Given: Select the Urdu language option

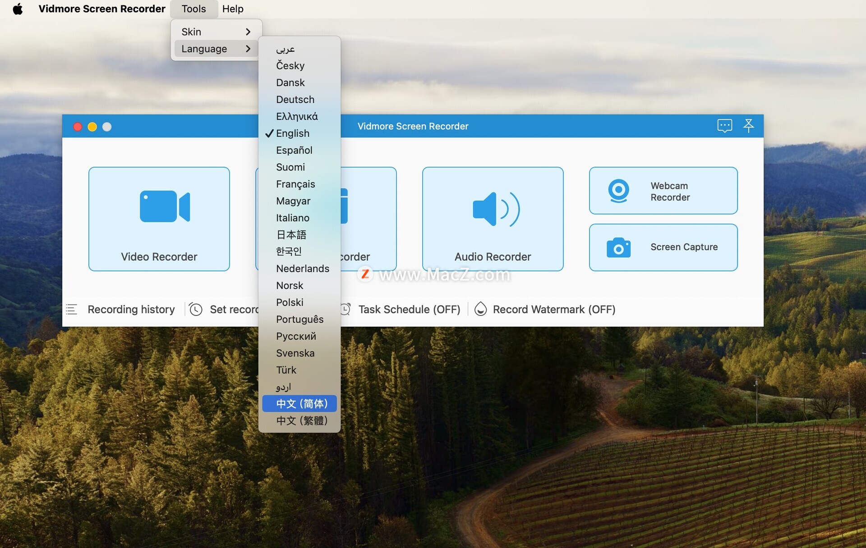Looking at the screenshot, I should 299,387.
